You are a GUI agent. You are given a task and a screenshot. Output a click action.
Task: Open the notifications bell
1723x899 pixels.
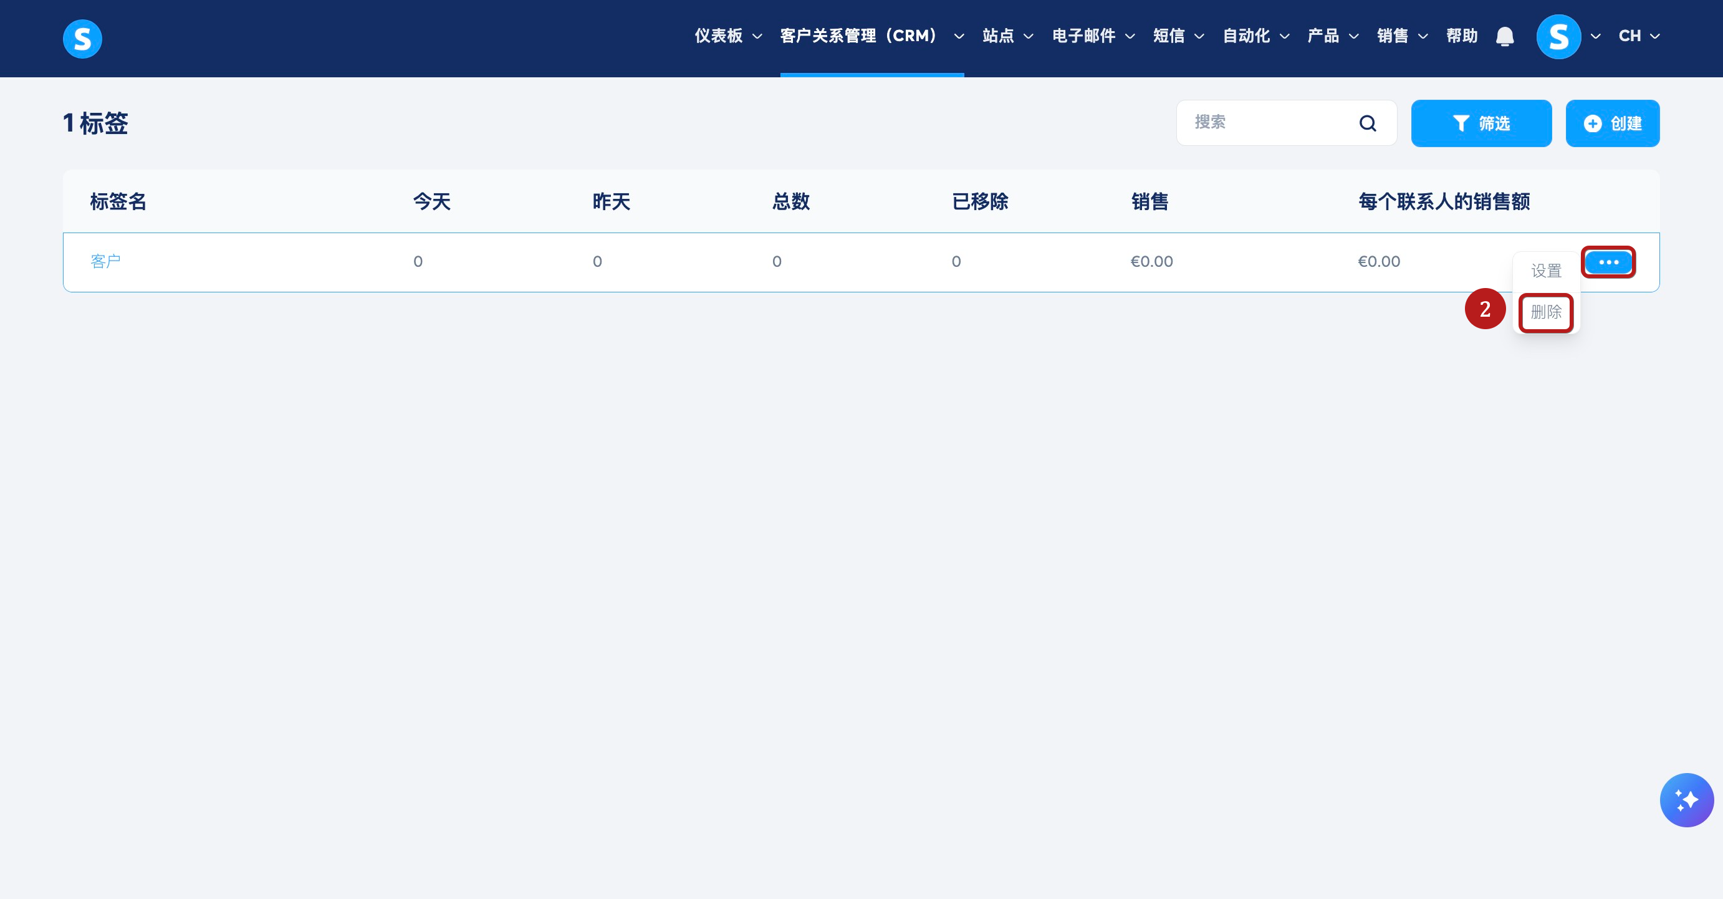click(x=1504, y=36)
